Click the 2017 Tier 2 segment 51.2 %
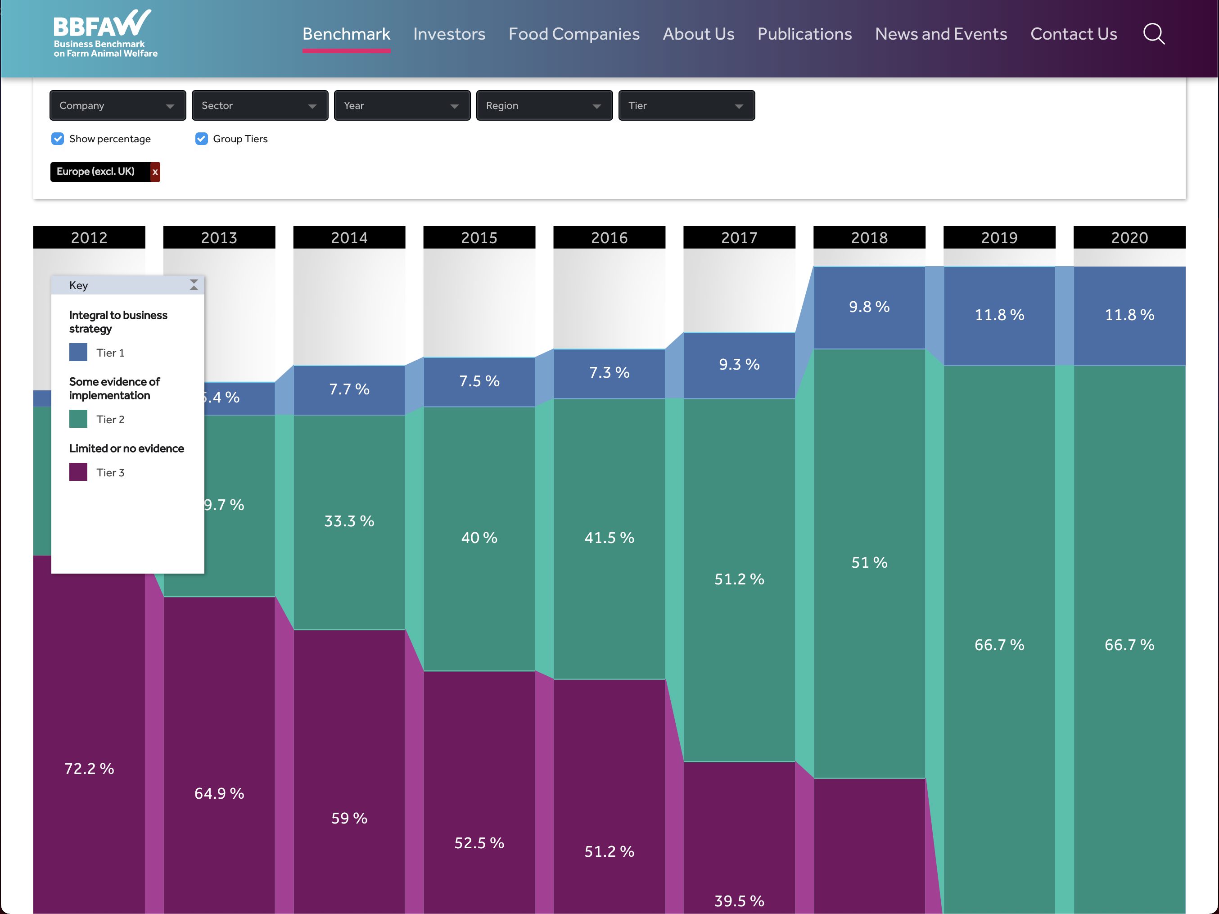 [740, 579]
